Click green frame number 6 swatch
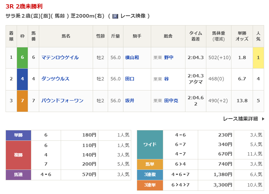This screenshot has height=194, width=269. [x=22, y=57]
